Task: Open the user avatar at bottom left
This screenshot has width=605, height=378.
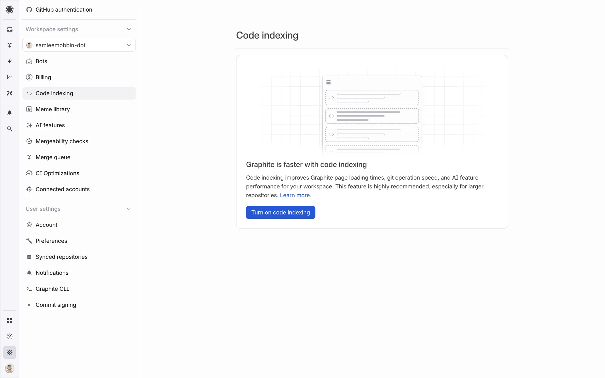Action: point(10,368)
